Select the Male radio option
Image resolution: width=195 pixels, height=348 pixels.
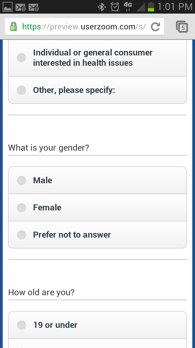21,180
